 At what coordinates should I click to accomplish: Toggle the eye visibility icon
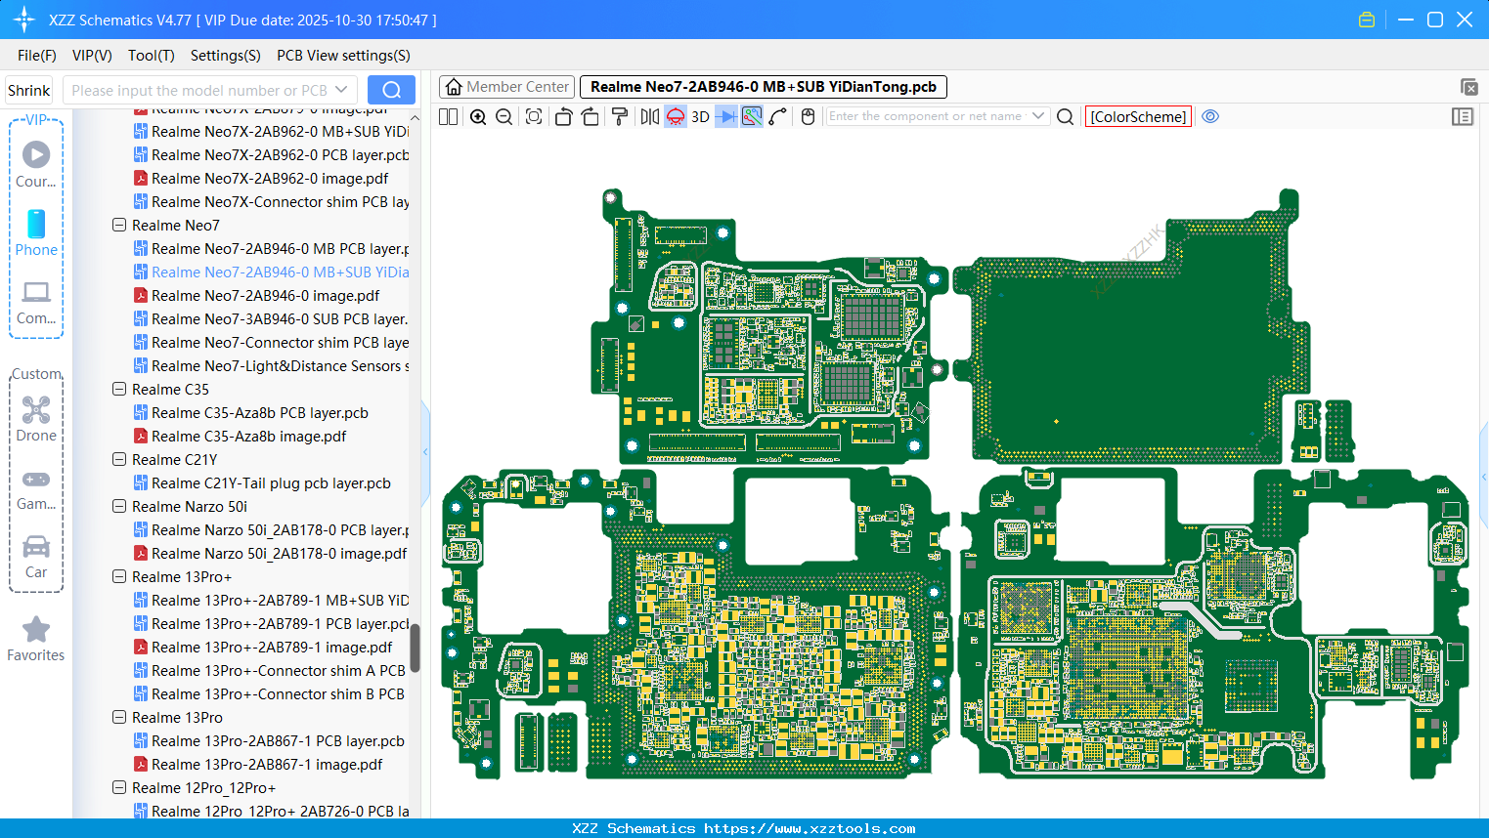(1210, 116)
